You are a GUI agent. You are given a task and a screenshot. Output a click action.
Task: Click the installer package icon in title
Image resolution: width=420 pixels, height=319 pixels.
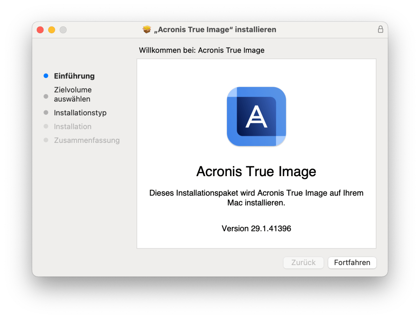[x=147, y=29]
